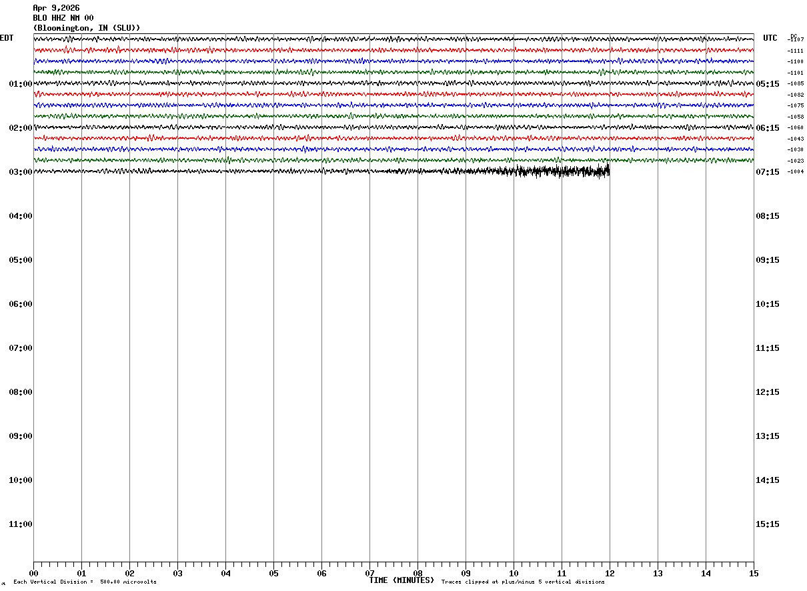
Task: Click minute tick label '15' on time axis
Action: [x=754, y=574]
